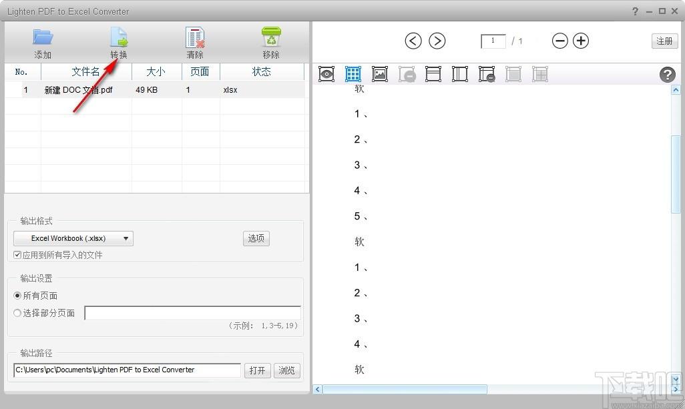Click the 注册 register button
This screenshot has width=685, height=409.
point(664,41)
